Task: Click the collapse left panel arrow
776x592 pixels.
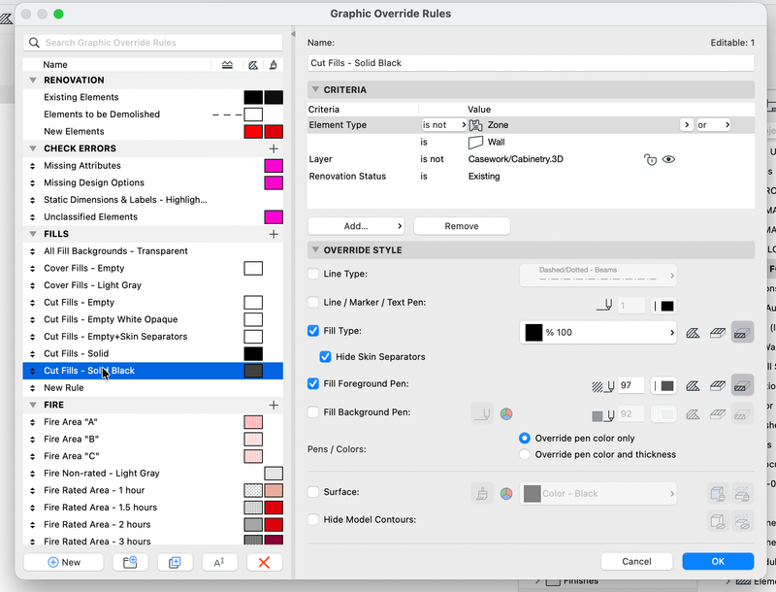Action: (x=293, y=34)
